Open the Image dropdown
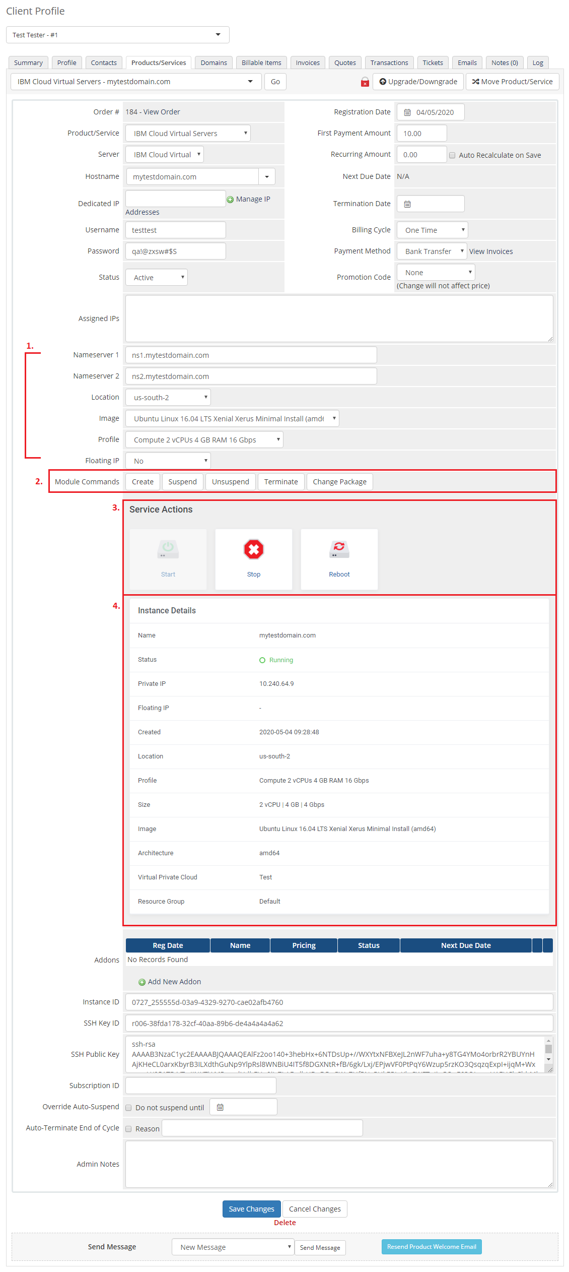This screenshot has width=569, height=1272. click(x=232, y=418)
